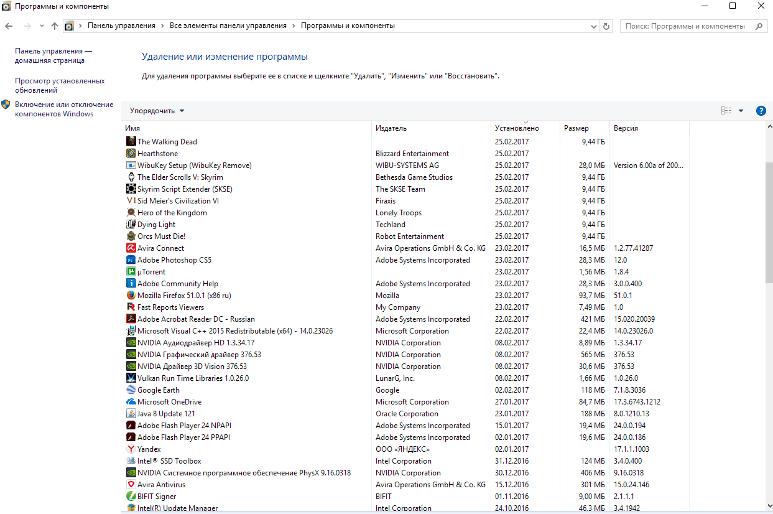The image size is (773, 514).
Task: Select NVIDIA Аудиодрайвер HD icon
Action: tap(131, 343)
